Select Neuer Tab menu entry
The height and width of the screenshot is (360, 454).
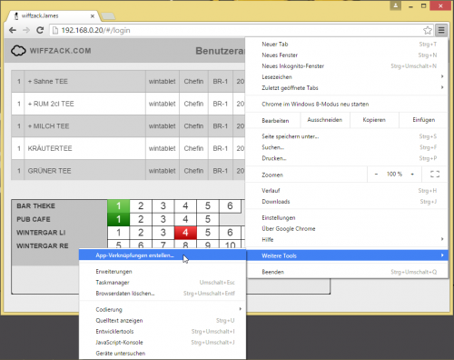coord(346,45)
